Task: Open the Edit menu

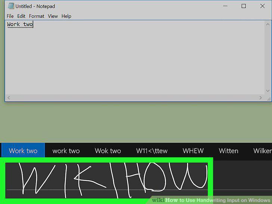Action: (x=21, y=16)
